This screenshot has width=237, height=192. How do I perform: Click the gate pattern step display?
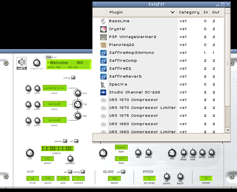tap(57, 148)
